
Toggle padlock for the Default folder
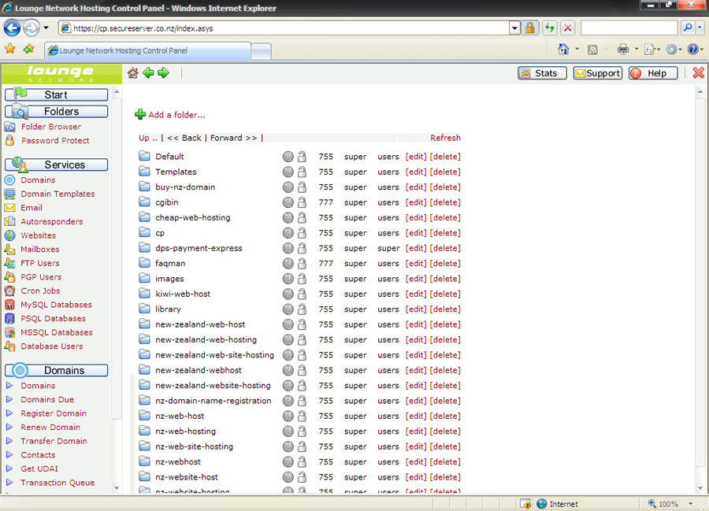coord(302,157)
